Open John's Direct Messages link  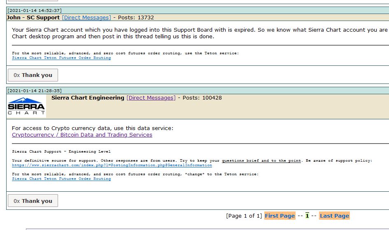(x=86, y=18)
